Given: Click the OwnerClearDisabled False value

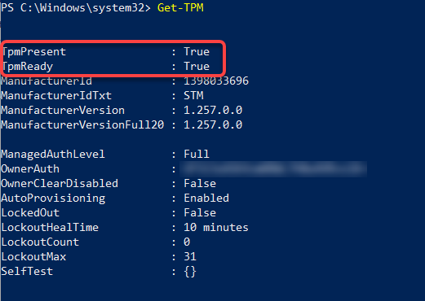Looking at the screenshot, I should [200, 183].
